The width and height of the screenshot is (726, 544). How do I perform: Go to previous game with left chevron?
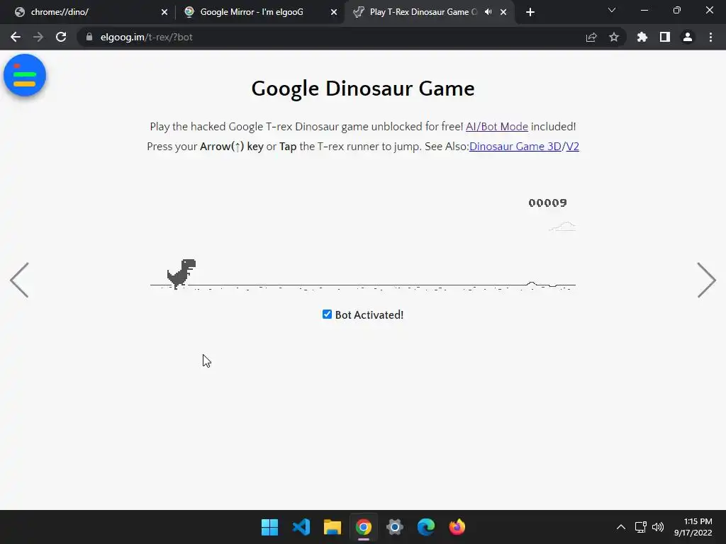pos(19,280)
